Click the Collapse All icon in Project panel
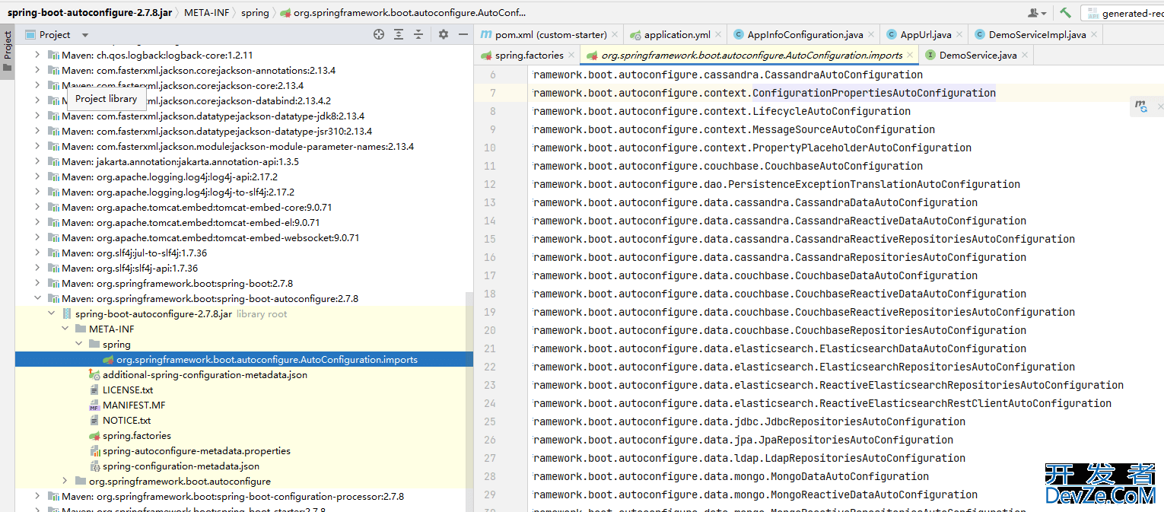The width and height of the screenshot is (1164, 512). coord(418,34)
